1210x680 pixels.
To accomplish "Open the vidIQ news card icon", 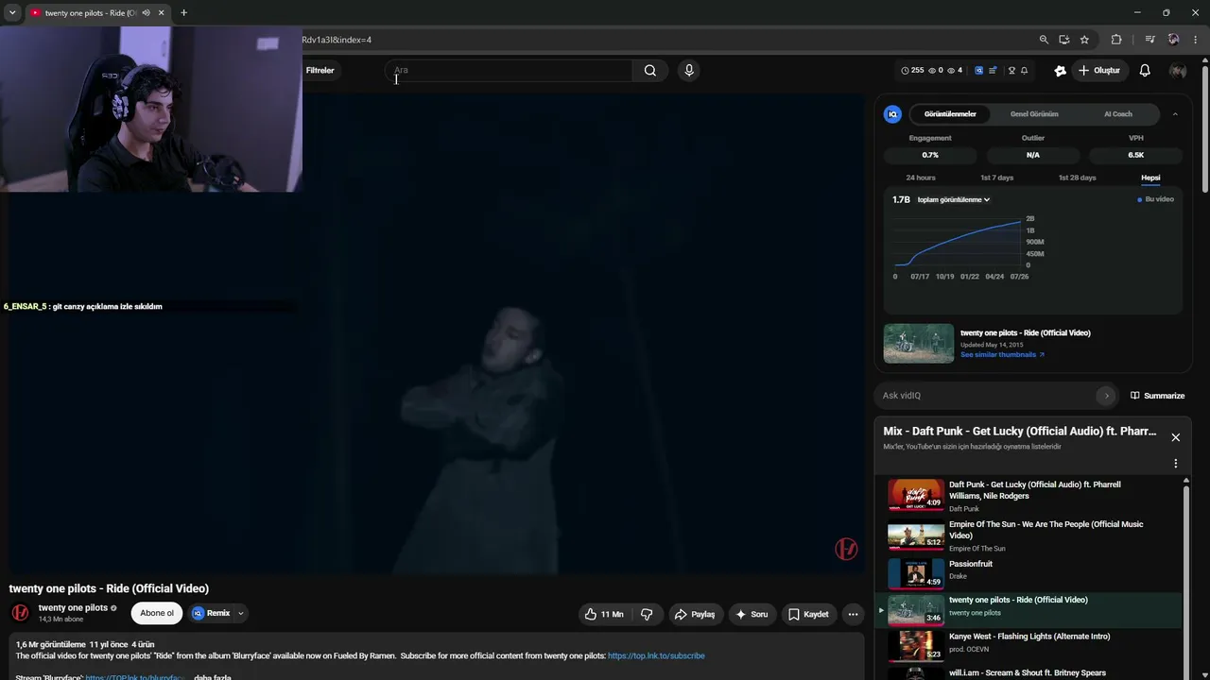I will [993, 70].
